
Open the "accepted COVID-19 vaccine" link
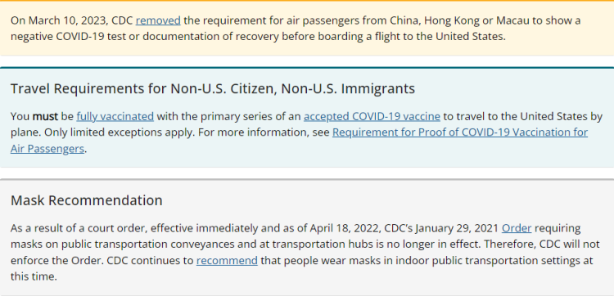(x=372, y=117)
